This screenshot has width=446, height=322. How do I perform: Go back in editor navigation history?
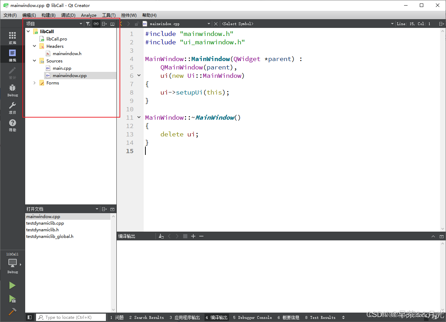pos(121,24)
